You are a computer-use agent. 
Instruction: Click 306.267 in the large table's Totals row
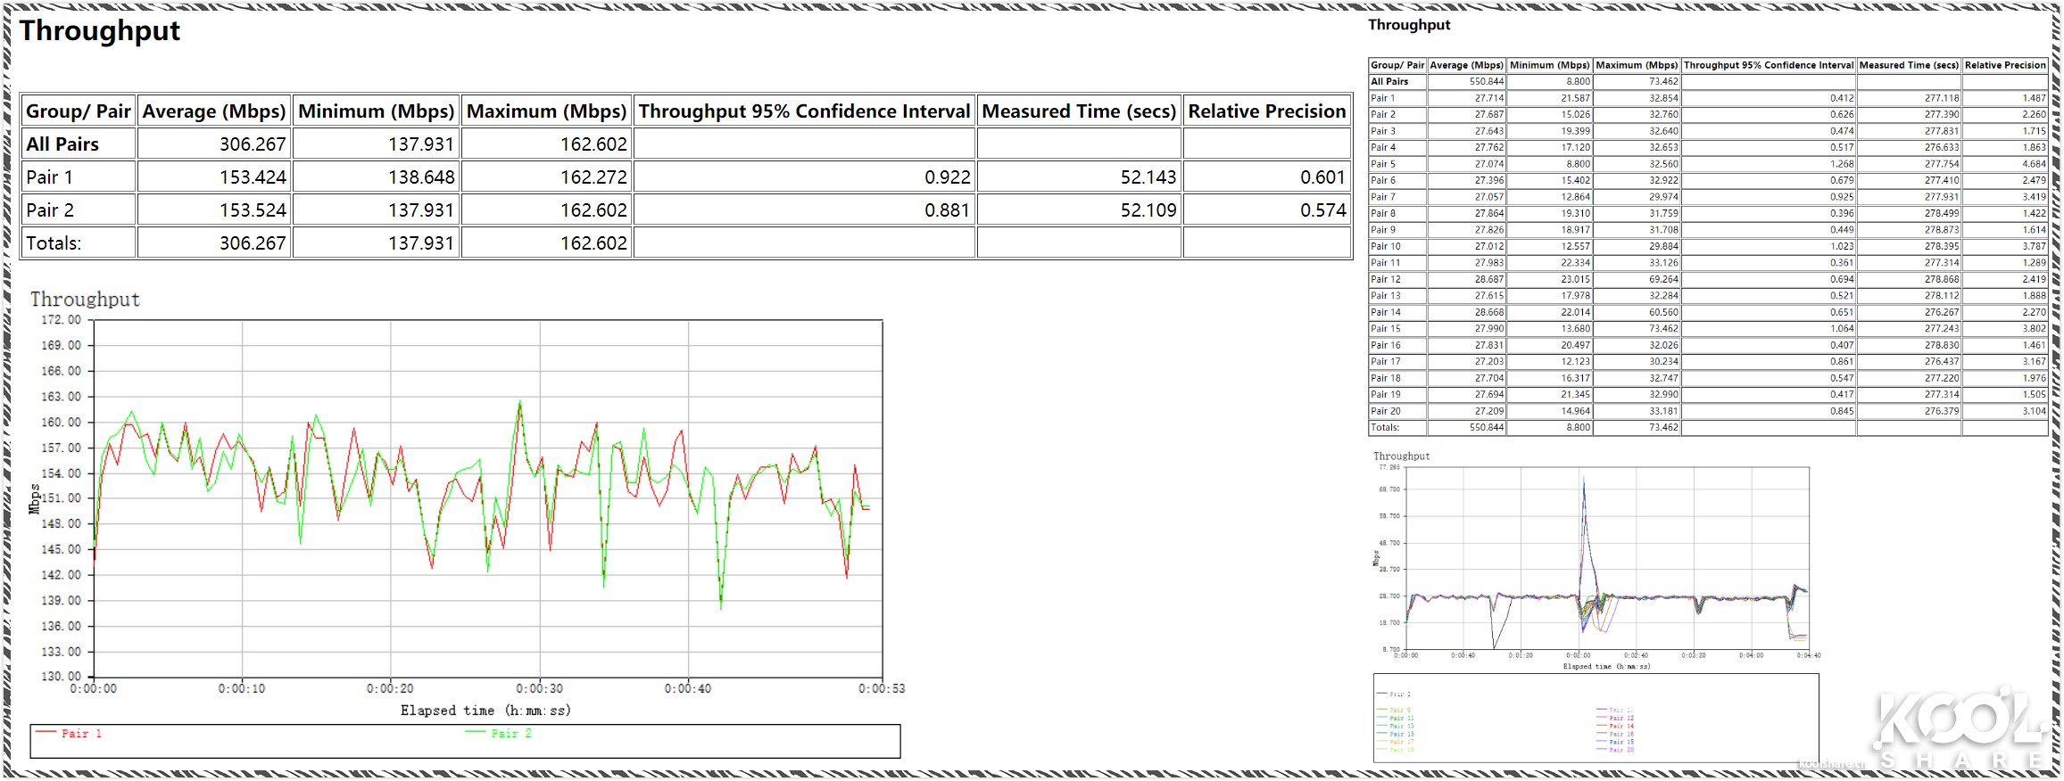point(253,243)
